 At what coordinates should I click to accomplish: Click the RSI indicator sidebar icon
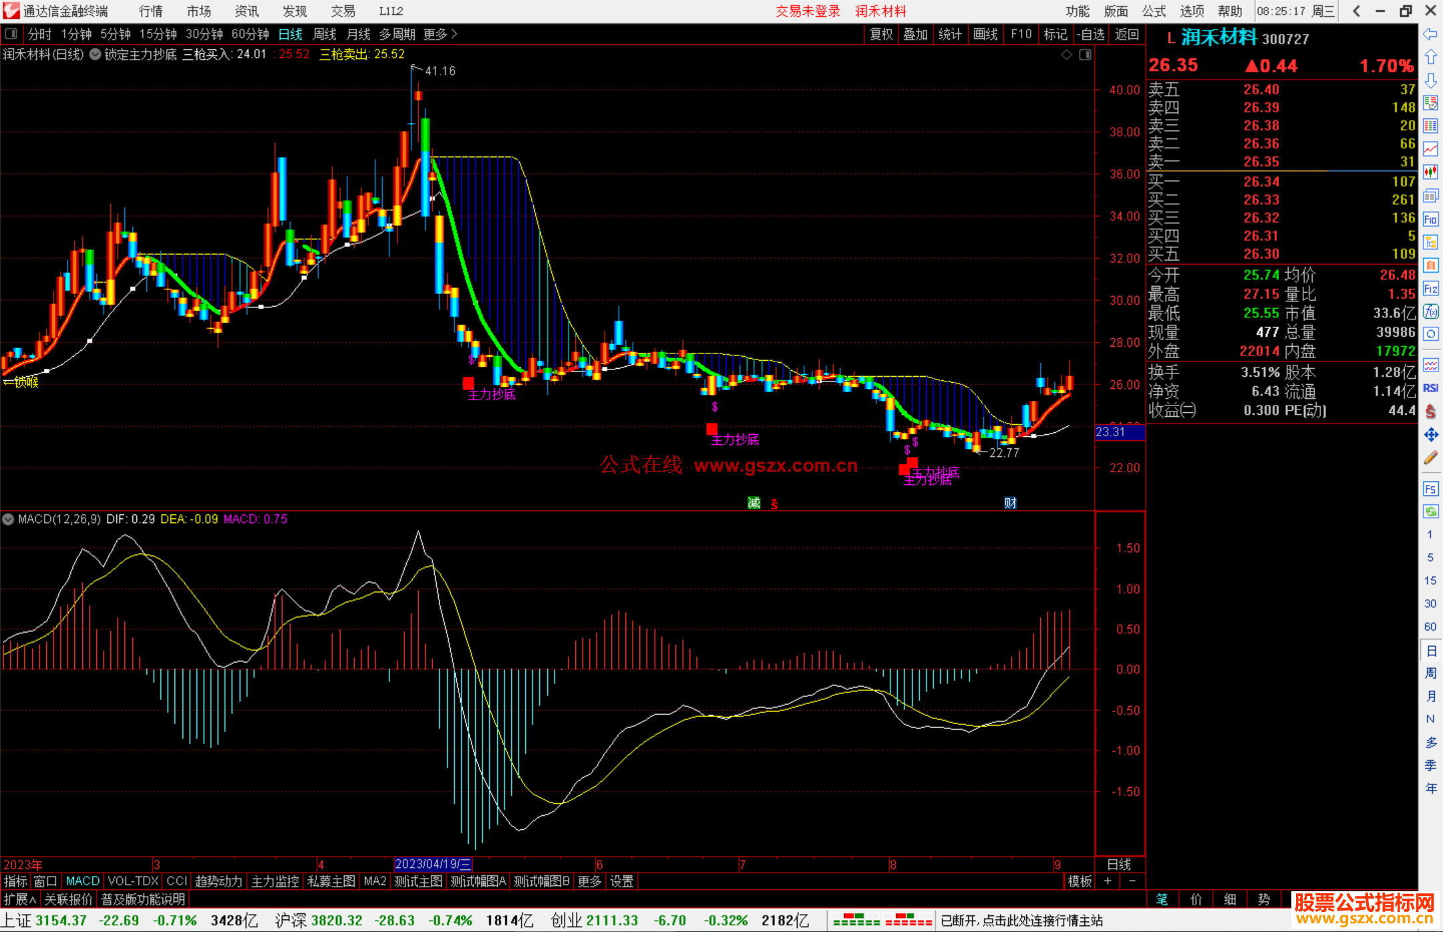[1430, 388]
